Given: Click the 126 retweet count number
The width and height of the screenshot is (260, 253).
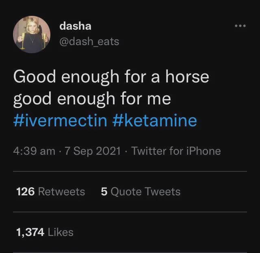Looking at the screenshot, I should pyautogui.click(x=25, y=191).
